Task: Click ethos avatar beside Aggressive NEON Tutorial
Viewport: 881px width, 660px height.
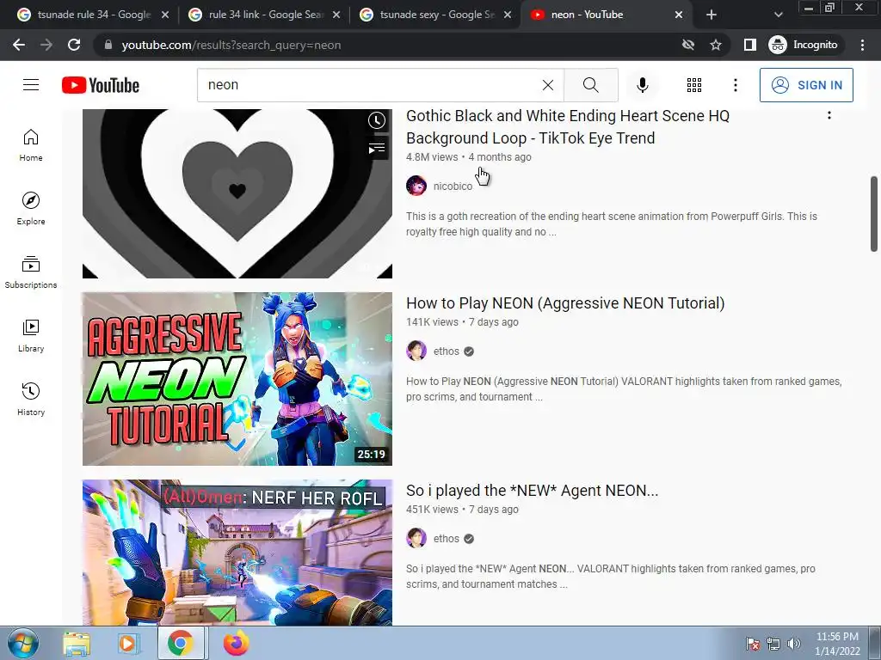Action: [416, 351]
